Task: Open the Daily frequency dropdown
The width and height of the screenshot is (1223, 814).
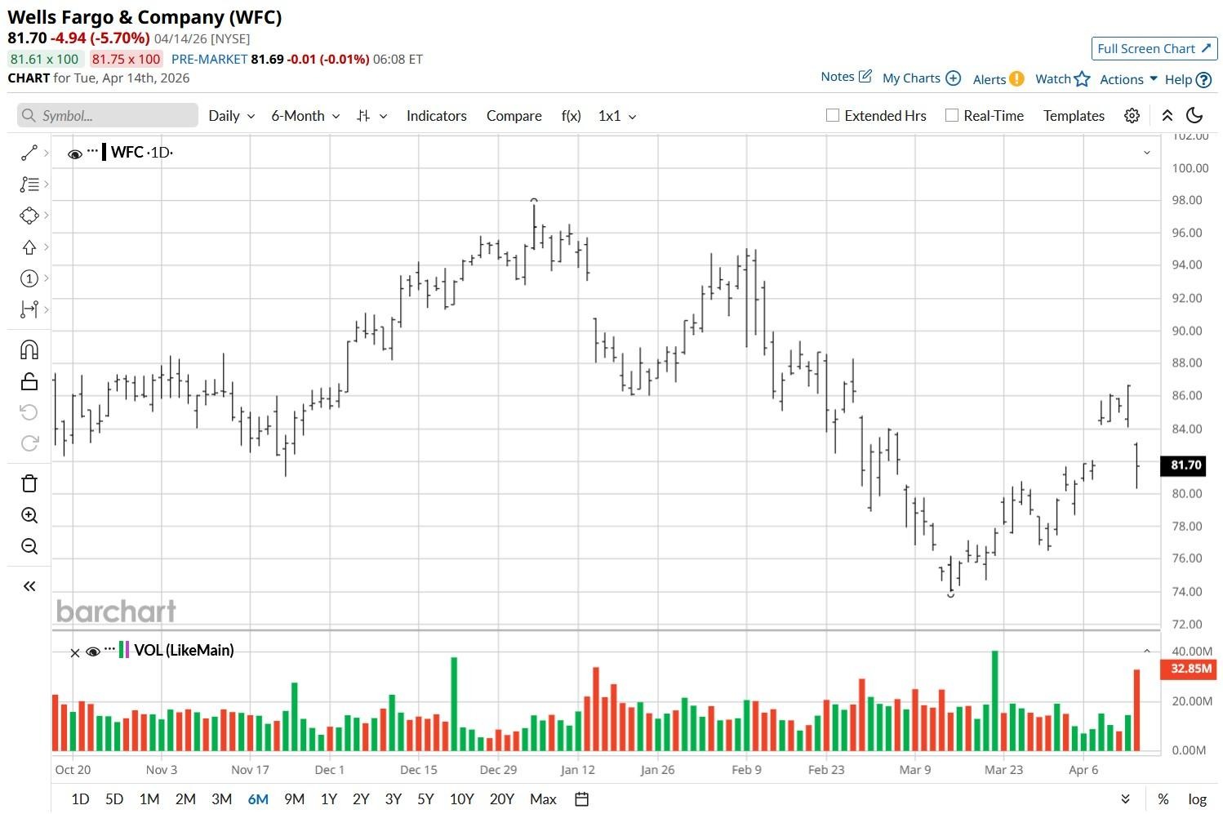Action: (232, 116)
